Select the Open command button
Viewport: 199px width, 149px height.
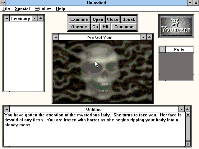98,19
